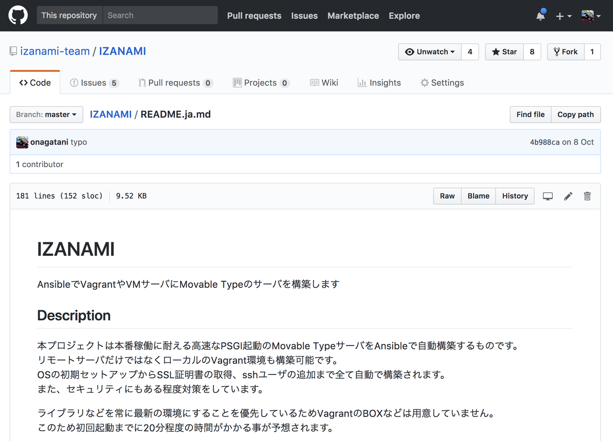
Task: Click the 'on 8 Oct' commit date
Action: tap(578, 142)
